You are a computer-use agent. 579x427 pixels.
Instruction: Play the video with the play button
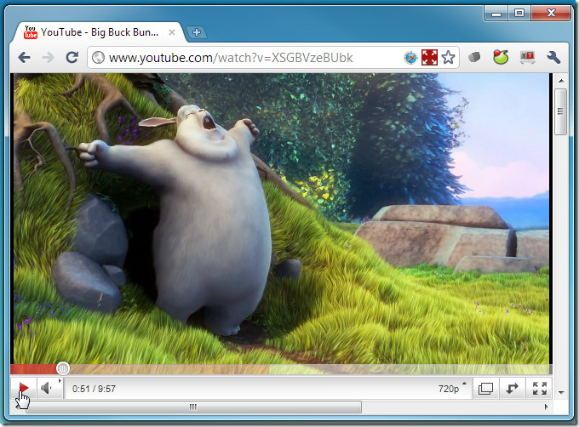coord(23,388)
